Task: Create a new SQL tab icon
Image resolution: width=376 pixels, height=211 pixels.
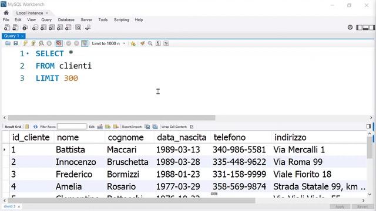Action: pyautogui.click(x=7, y=28)
